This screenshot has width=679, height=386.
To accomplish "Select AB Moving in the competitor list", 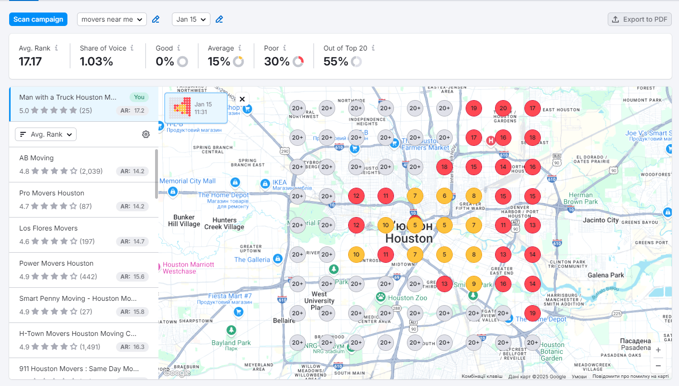I will pyautogui.click(x=84, y=165).
